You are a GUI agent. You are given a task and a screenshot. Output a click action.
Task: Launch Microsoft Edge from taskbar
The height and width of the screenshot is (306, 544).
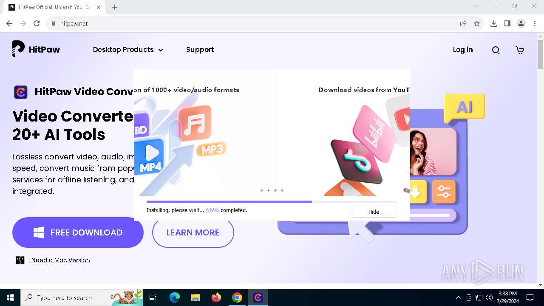[175, 297]
